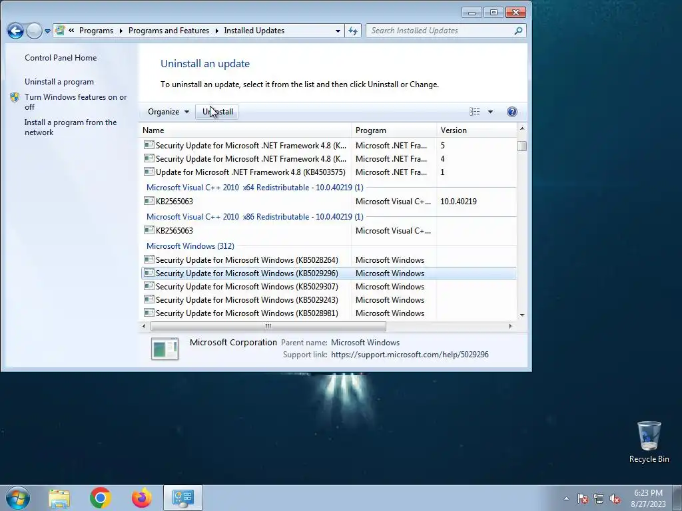
Task: Click Installed Updates breadcrumb
Action: click(254, 31)
